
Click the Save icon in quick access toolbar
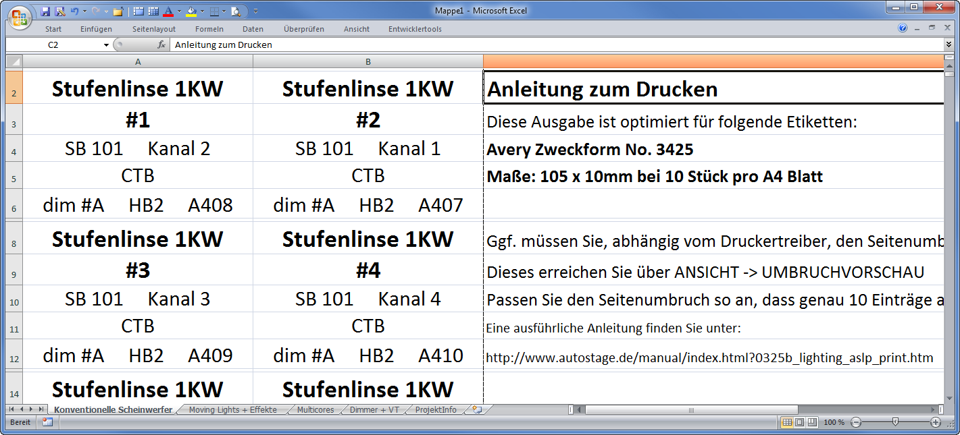45,11
